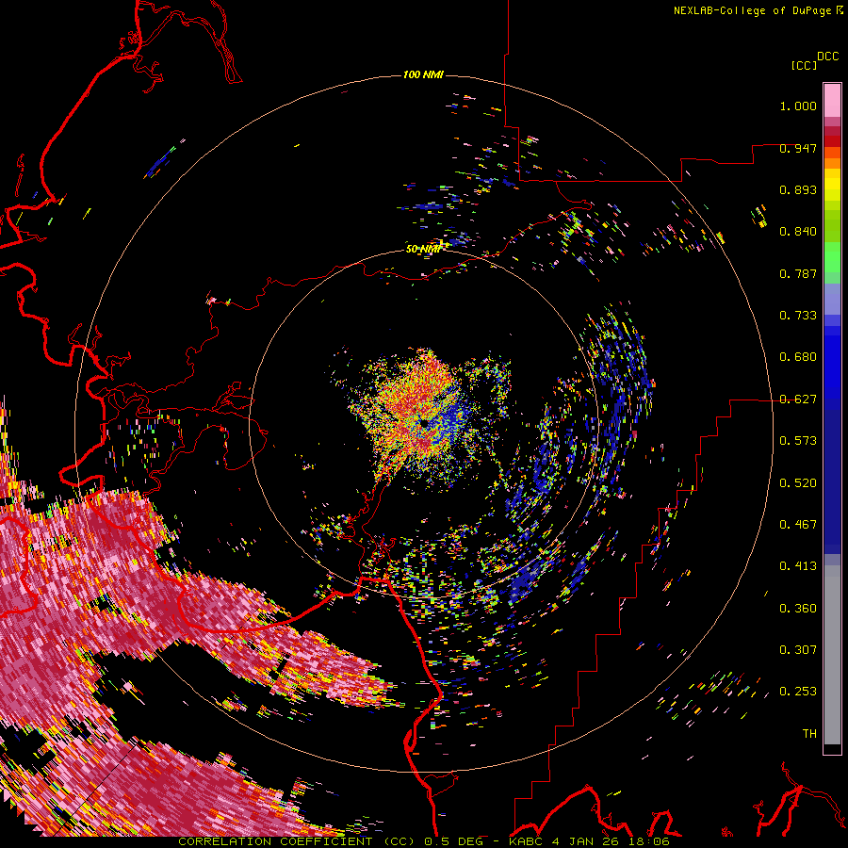
Task: Select the 0.840 scale value
Action: (x=798, y=232)
